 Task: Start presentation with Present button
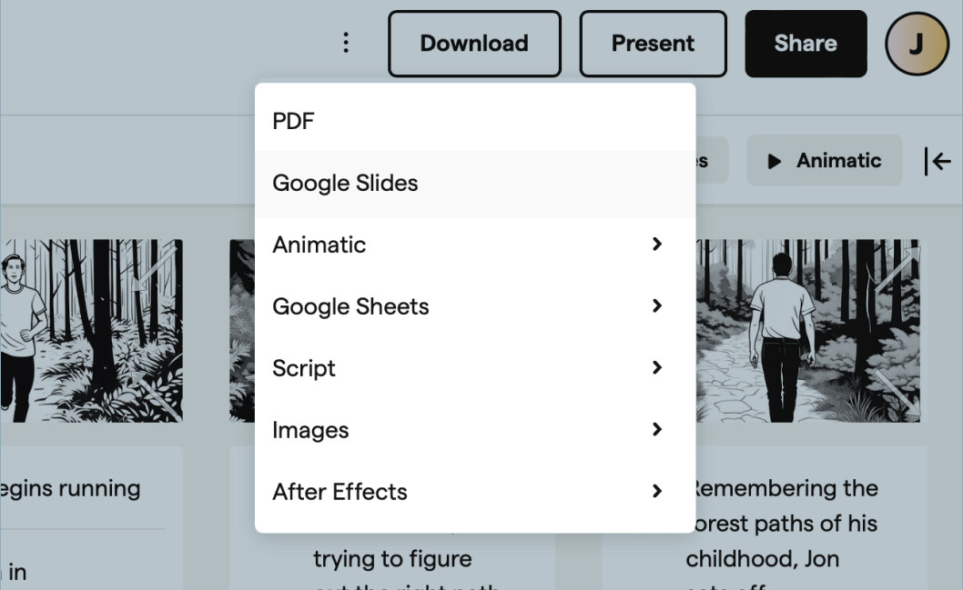[x=653, y=44]
